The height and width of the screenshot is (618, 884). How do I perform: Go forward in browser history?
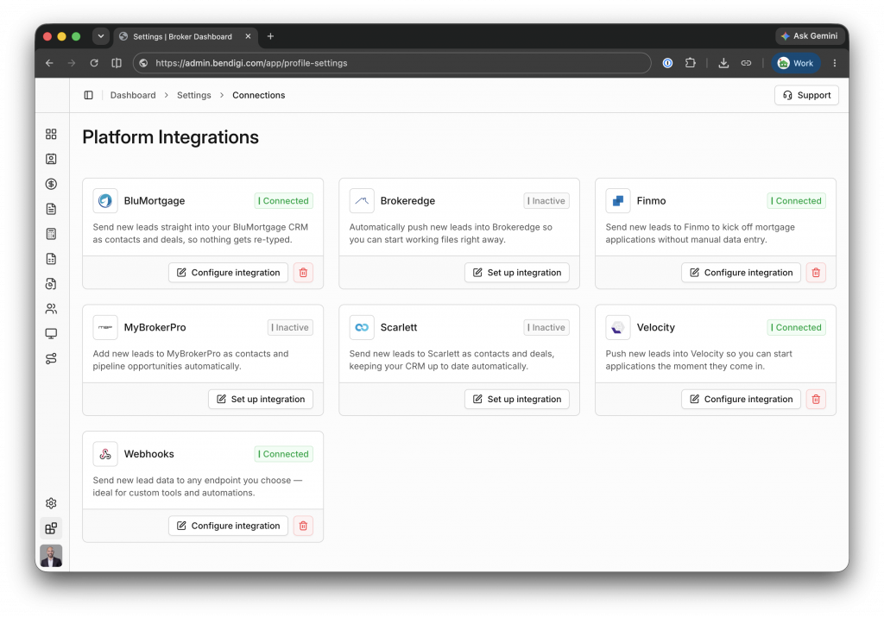(x=72, y=63)
